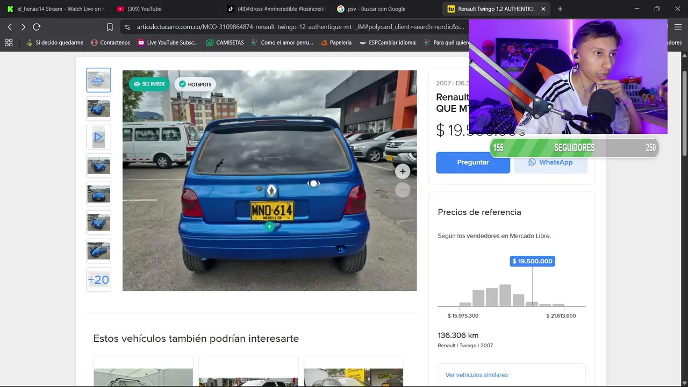
Task: Maximize or restore the browser window
Action: 657,9
